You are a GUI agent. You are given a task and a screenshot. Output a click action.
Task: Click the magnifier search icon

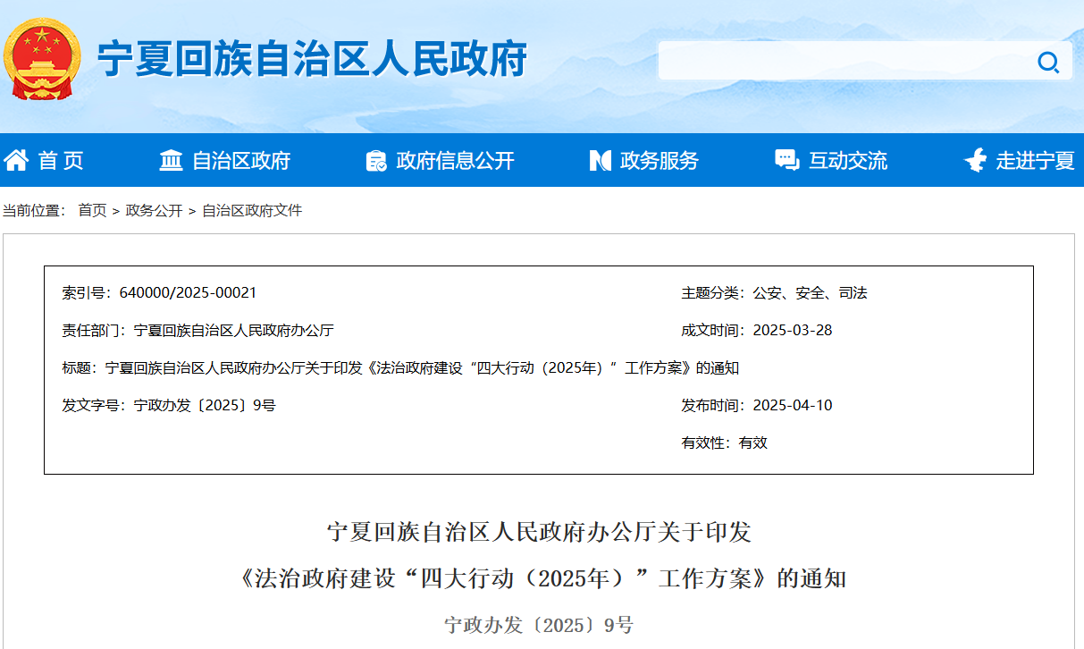(1047, 62)
